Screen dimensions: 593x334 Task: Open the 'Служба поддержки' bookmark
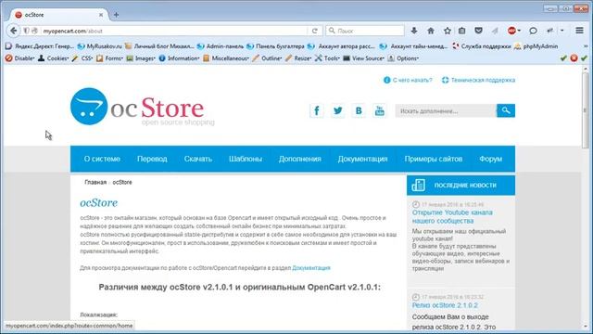tap(482, 46)
